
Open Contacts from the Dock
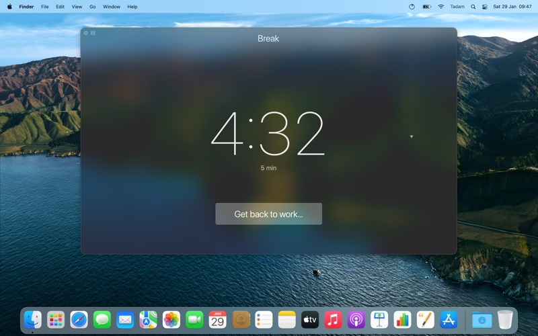click(241, 320)
